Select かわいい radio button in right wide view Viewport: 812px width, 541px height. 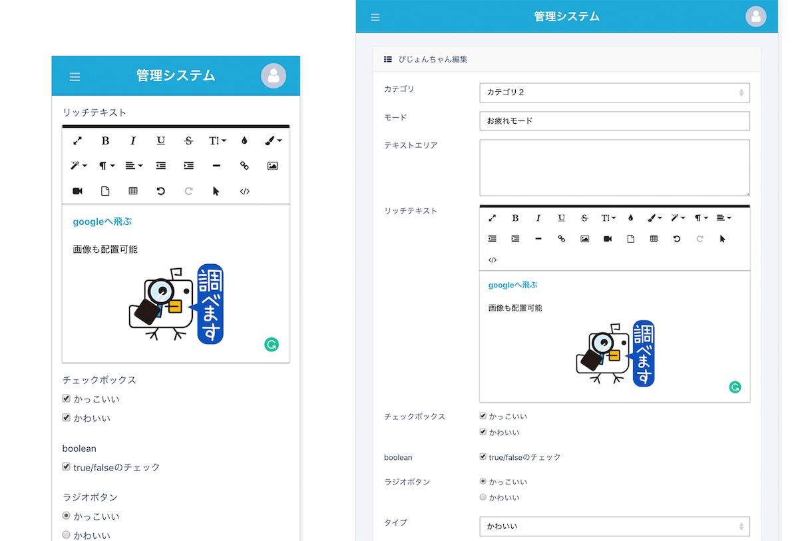(483, 497)
